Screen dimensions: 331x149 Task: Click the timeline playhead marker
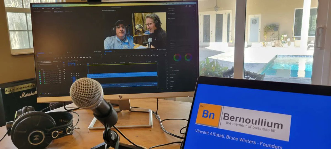click(88, 64)
